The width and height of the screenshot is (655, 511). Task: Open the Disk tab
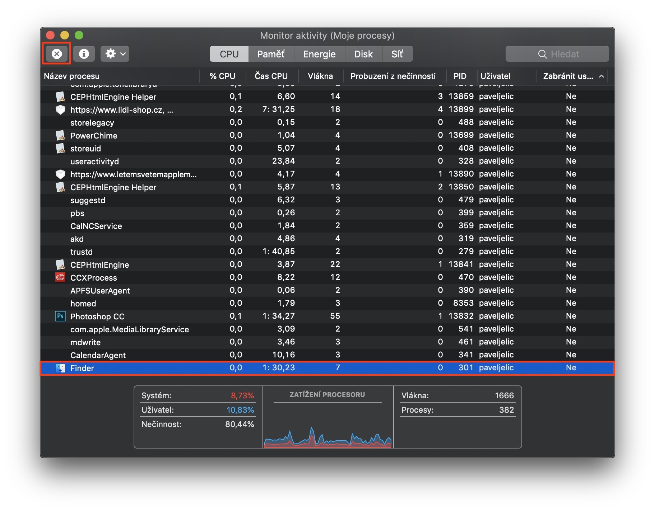click(363, 54)
